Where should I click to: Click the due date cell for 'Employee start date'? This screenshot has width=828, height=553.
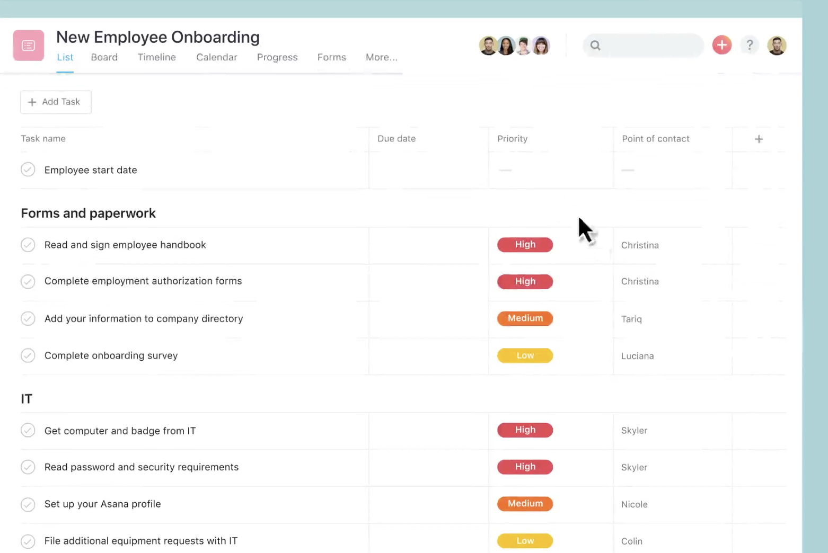pos(428,170)
